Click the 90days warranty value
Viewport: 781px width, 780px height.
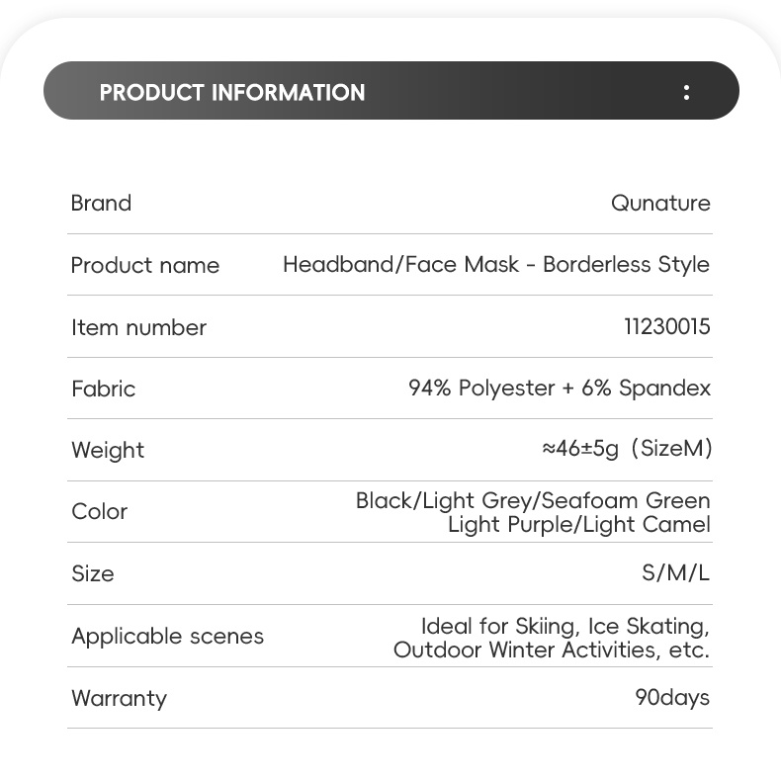pos(672,697)
